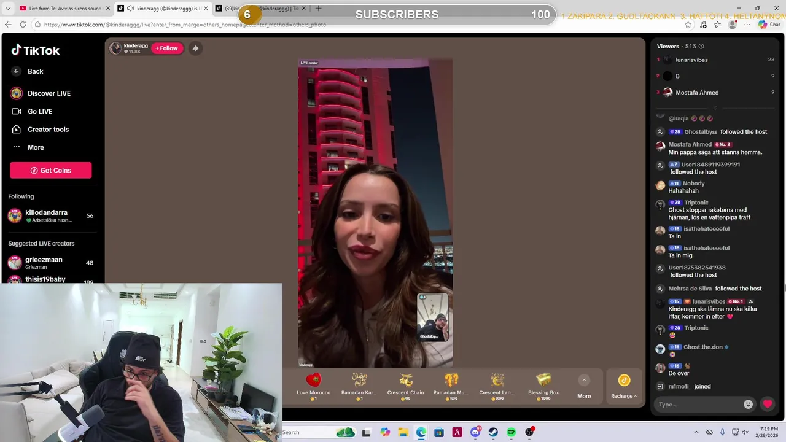Click the Get Coins button
Screen dimensions: 786x442
point(50,170)
